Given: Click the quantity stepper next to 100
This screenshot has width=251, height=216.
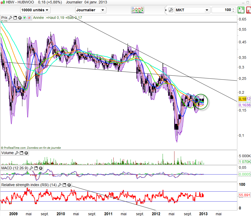Looking at the screenshot, I should tap(233, 10).
